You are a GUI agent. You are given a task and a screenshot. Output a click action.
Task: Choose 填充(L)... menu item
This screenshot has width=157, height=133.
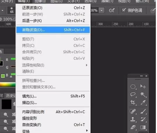point(53,96)
